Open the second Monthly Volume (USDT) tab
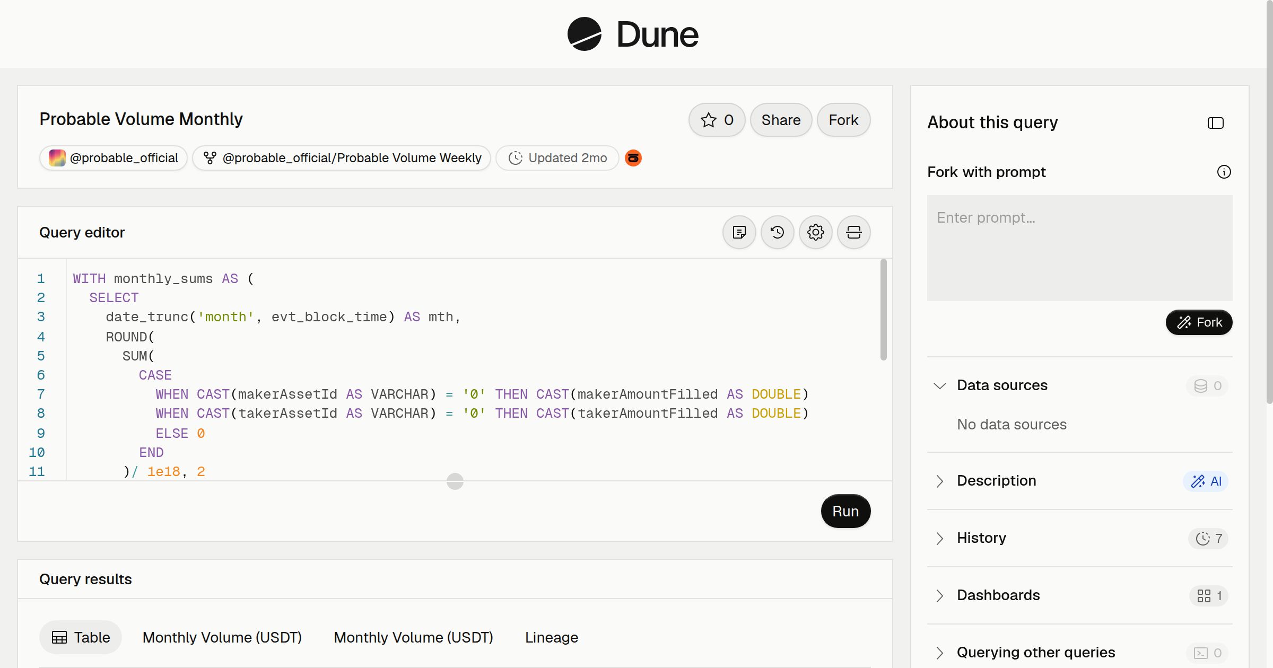The width and height of the screenshot is (1273, 668). click(414, 637)
